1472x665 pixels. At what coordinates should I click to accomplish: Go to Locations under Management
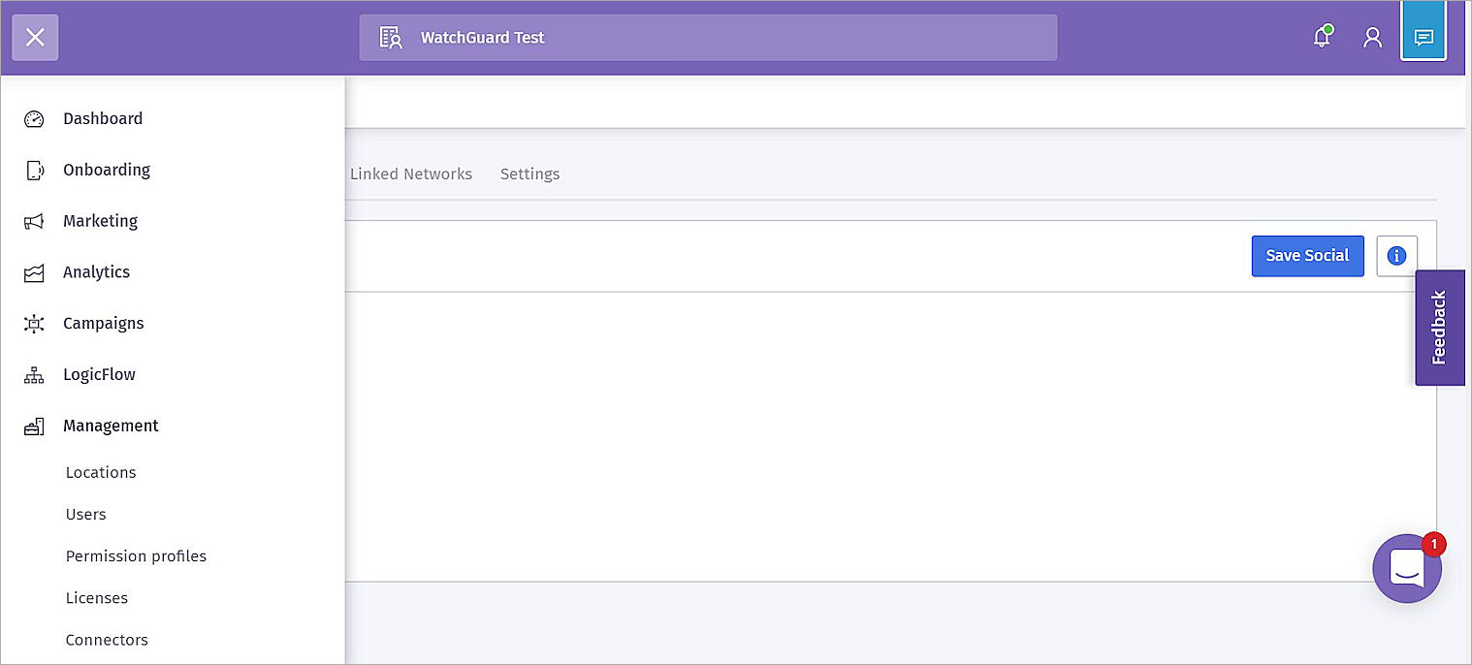point(101,473)
